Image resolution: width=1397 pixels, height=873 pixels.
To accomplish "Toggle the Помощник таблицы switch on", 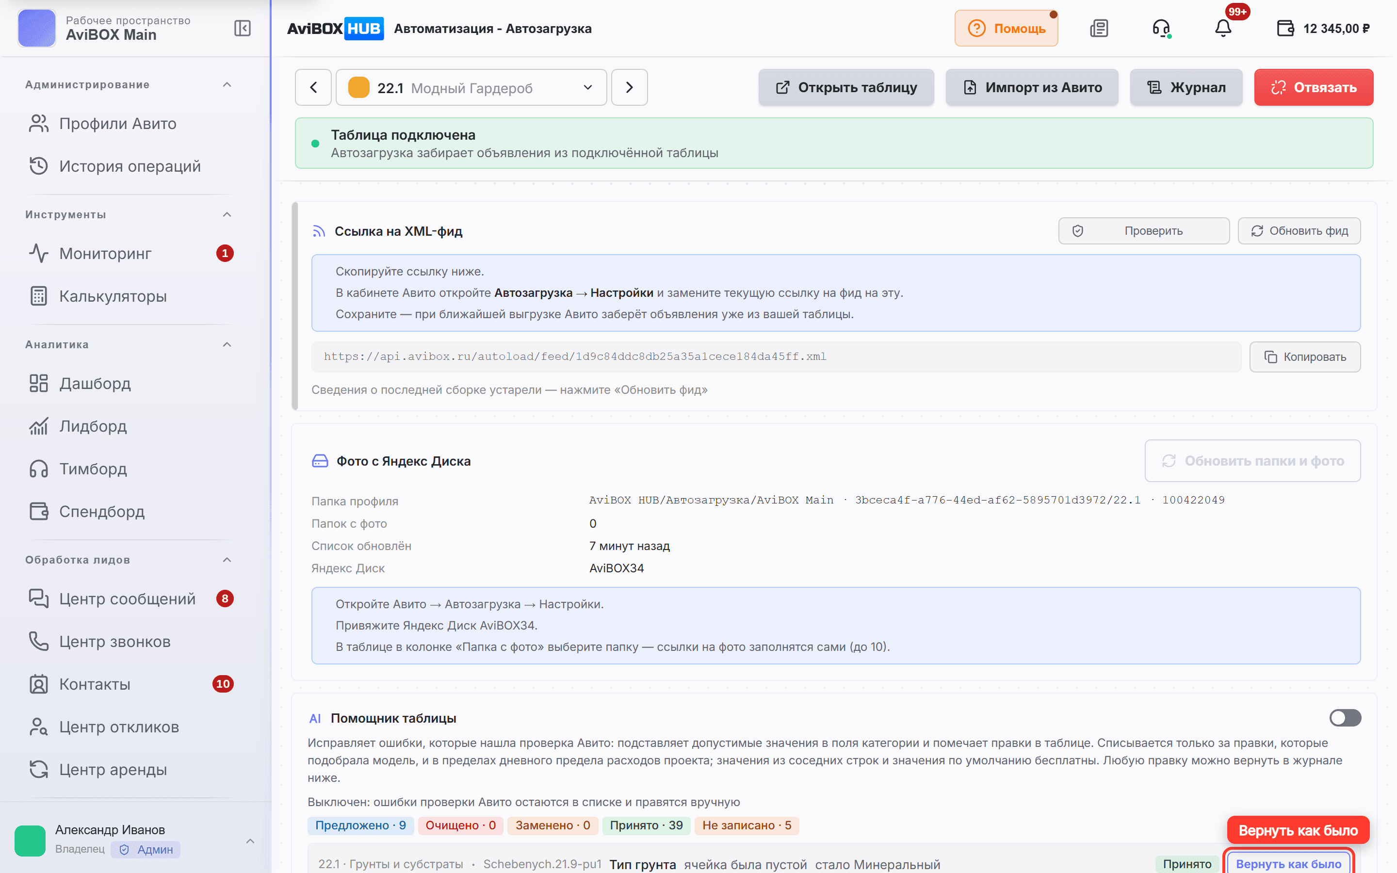I will [1345, 718].
